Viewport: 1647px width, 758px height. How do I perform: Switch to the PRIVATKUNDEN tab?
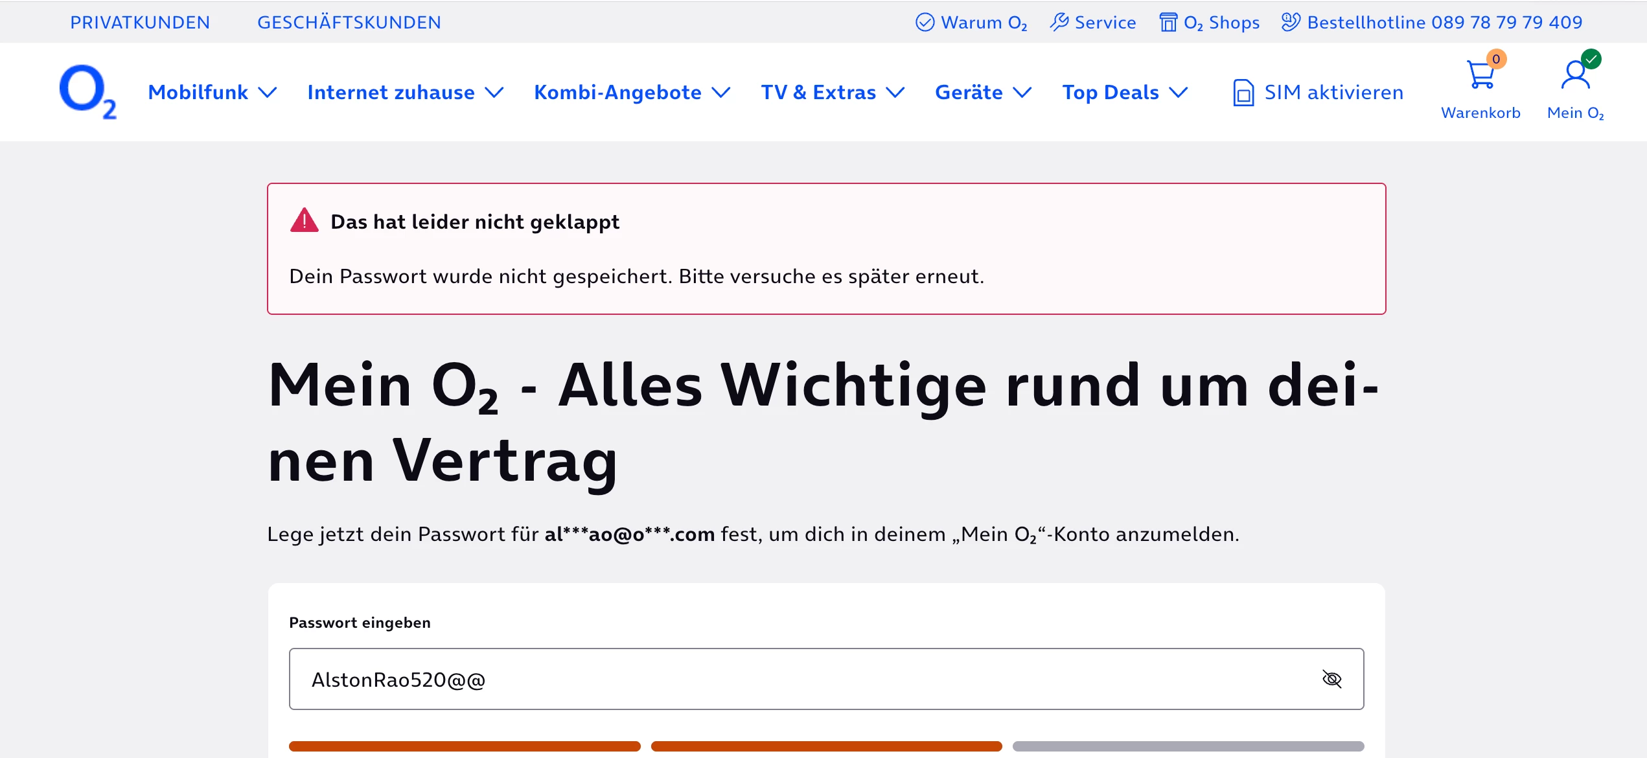[x=140, y=22]
